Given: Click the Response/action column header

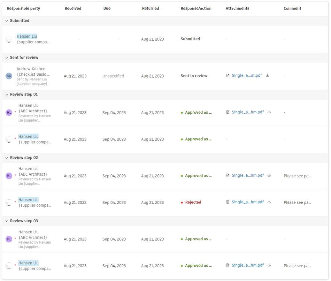Looking at the screenshot, I should [x=196, y=9].
